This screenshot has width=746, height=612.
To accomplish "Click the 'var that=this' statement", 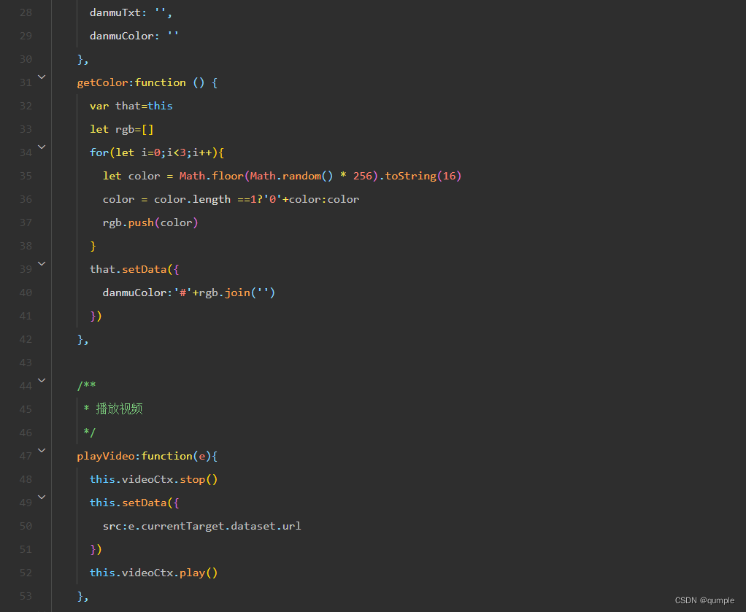I will pos(131,106).
